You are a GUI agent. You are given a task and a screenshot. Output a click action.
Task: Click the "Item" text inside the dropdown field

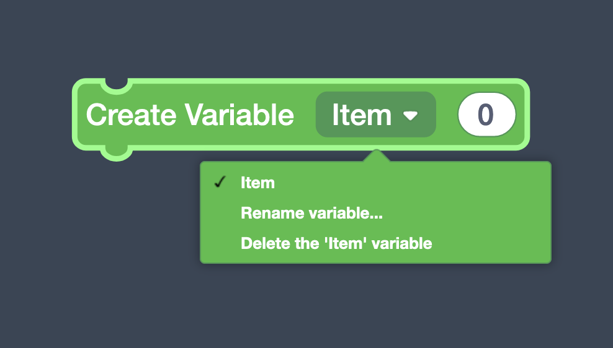[362, 115]
